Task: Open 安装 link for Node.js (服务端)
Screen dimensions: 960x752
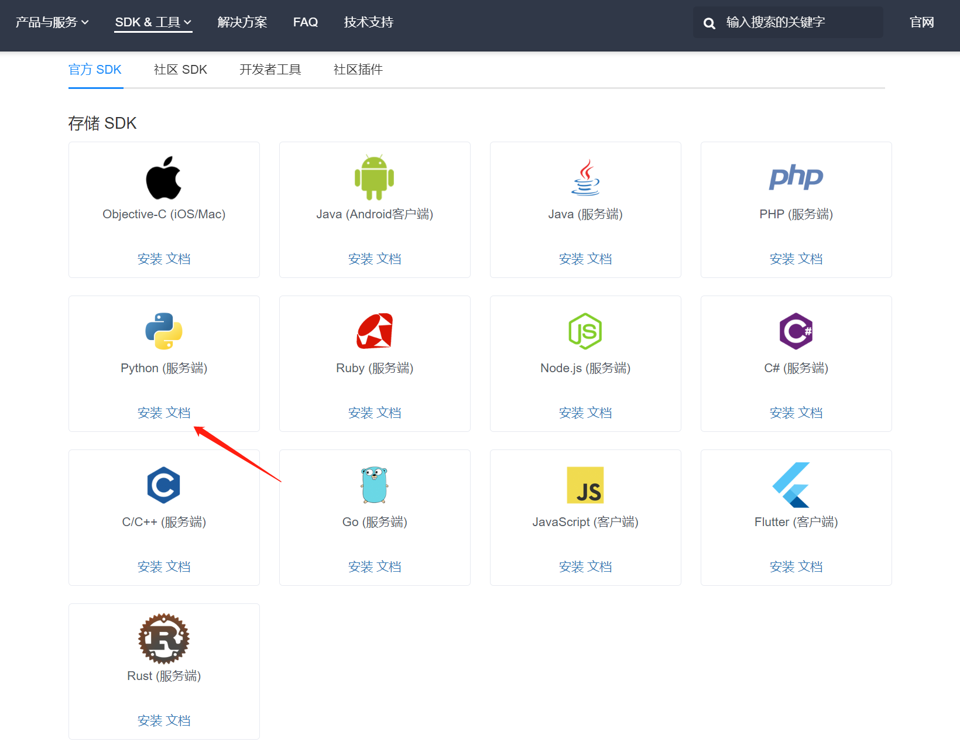Action: coord(571,413)
